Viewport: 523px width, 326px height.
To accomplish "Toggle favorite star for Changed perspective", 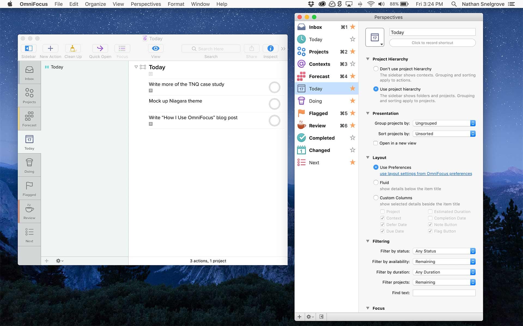I will [x=352, y=150].
